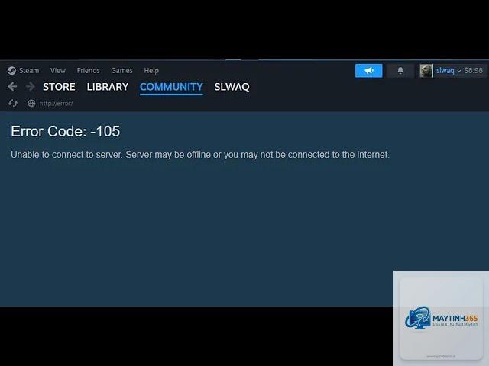Open the Friends menu
Screen dimensions: 489x366
coord(89,71)
